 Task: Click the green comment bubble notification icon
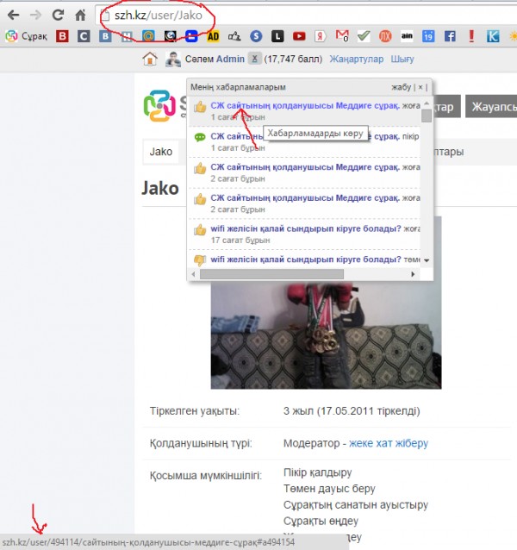[200, 136]
